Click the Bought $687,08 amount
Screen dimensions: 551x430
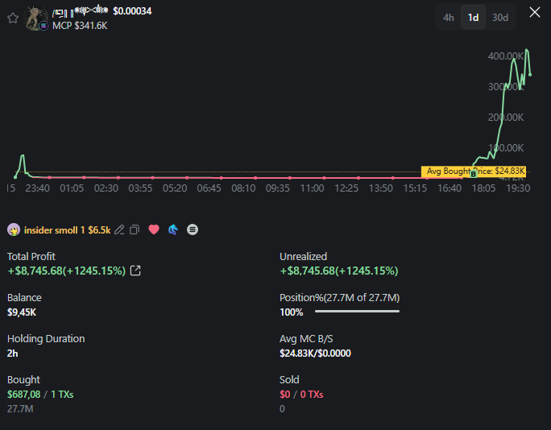pos(24,395)
